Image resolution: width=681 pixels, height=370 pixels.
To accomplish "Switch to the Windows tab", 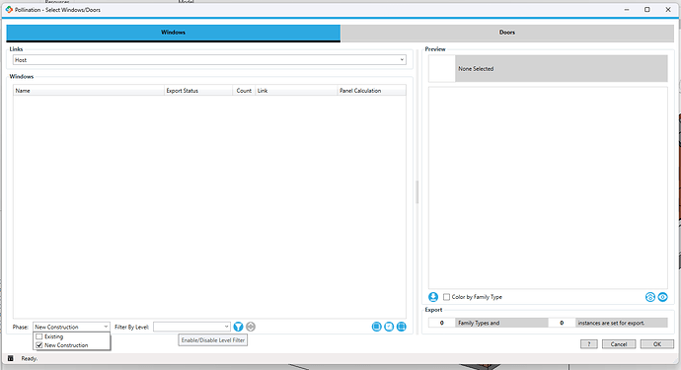I will (174, 33).
